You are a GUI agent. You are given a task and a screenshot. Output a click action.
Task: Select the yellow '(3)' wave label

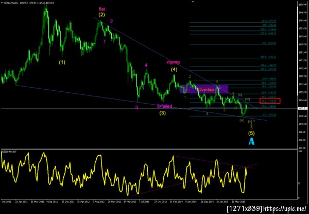pos(162,113)
